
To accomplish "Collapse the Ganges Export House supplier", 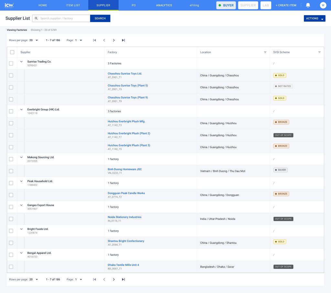I will [x=21, y=205].
